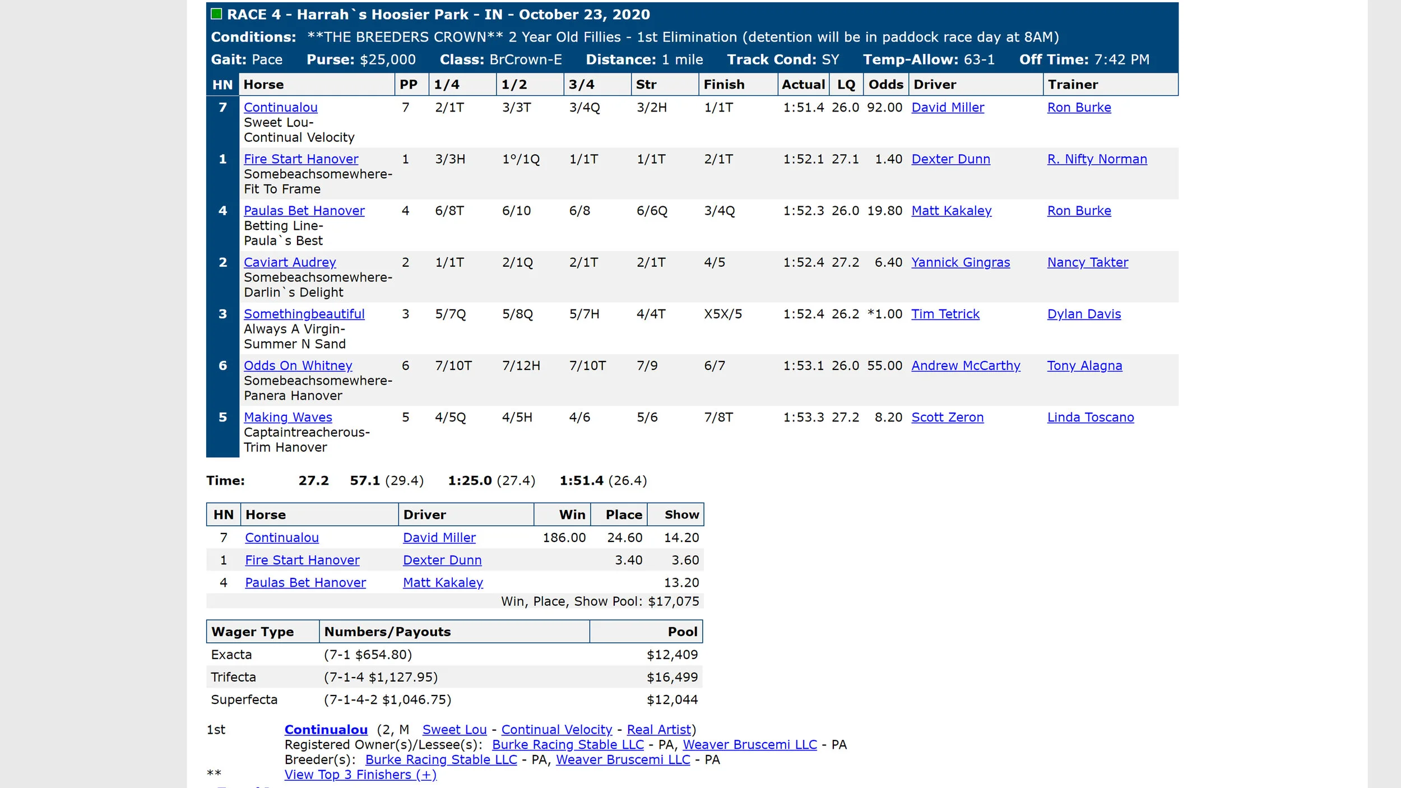
Task: Open driver Tim Tetrick link
Action: (x=945, y=314)
